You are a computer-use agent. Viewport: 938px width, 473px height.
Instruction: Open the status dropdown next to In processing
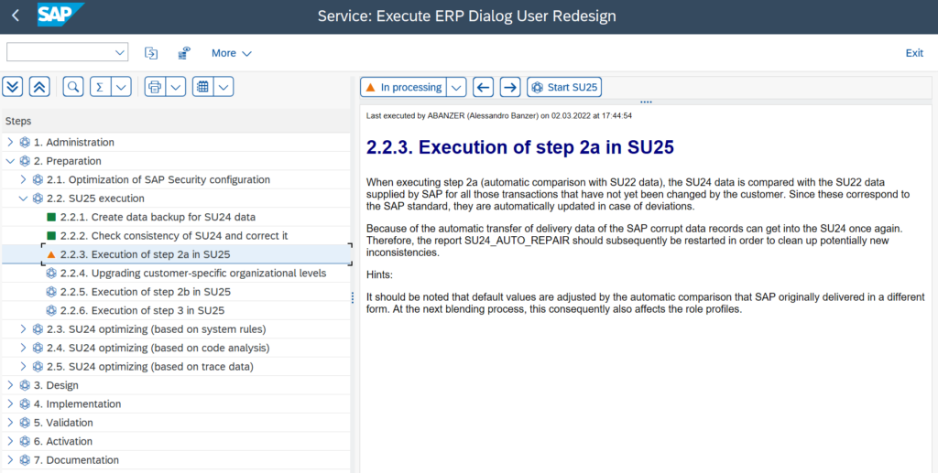(x=456, y=87)
